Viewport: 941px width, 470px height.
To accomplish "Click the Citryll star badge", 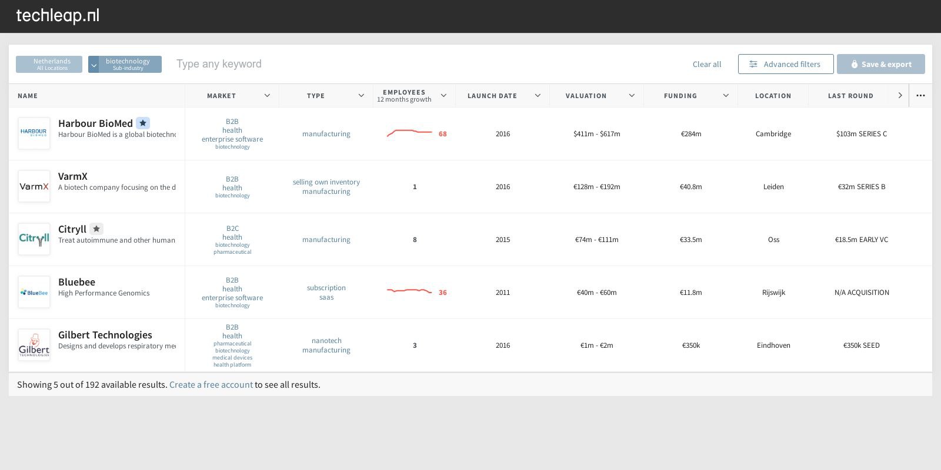I will (96, 229).
